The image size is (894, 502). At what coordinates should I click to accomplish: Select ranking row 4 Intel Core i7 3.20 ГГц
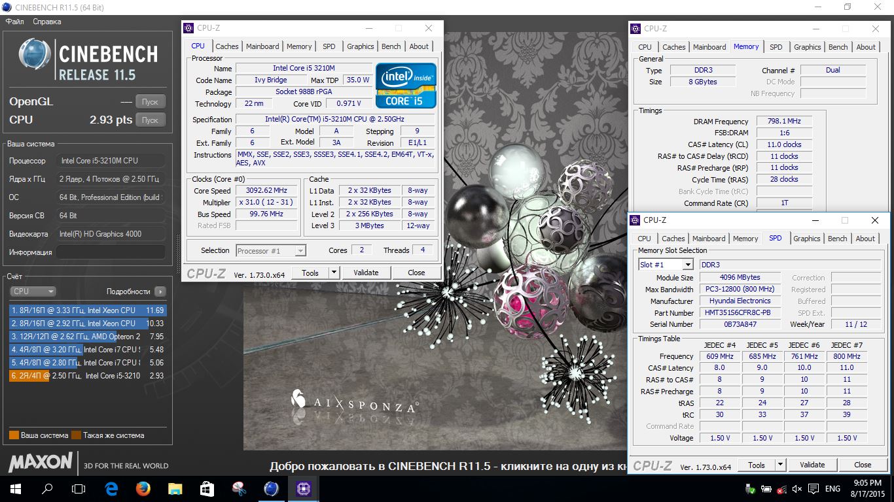(88, 350)
